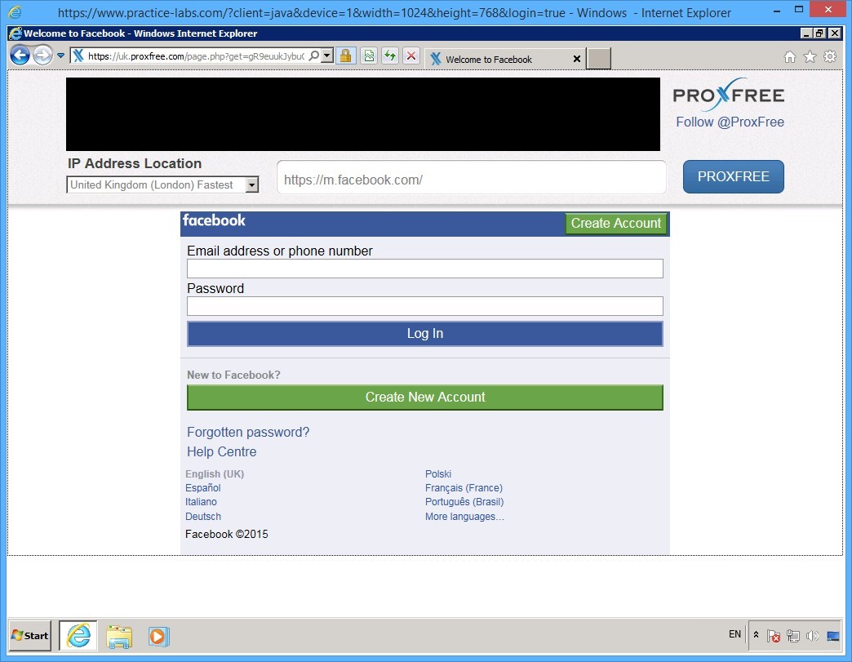The width and height of the screenshot is (852, 662).
Task: Click the page thumbnail icon beside the padlock
Action: tap(366, 56)
